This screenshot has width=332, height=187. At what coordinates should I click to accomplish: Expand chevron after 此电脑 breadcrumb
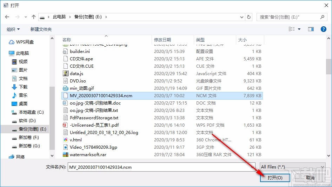pos(69,17)
